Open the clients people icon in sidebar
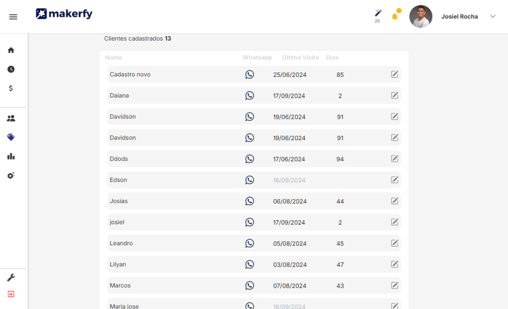Screen dimensions: 508x309 point(11,118)
